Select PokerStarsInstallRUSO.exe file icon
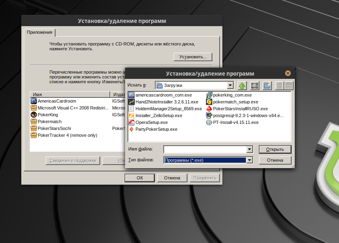 tap(209, 109)
